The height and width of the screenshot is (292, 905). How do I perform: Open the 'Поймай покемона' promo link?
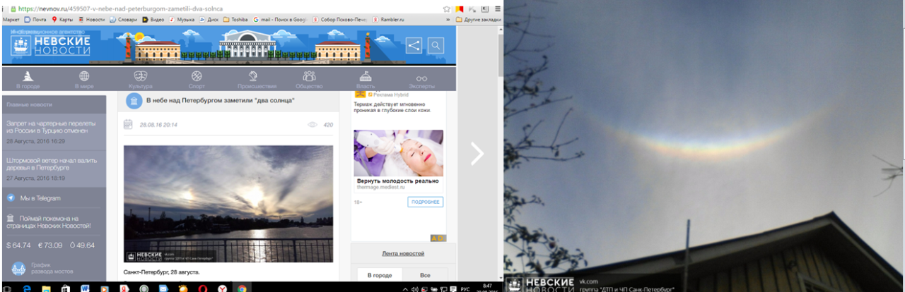point(48,221)
